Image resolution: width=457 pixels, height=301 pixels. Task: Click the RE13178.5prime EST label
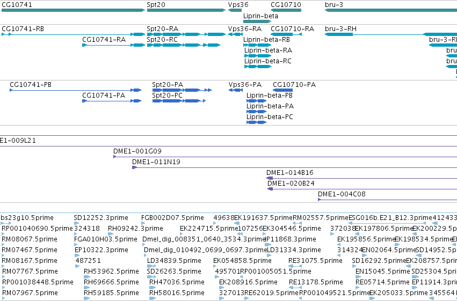coord(316,282)
